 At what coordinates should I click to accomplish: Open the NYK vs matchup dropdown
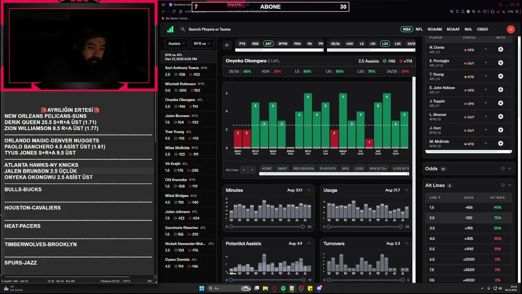pyautogui.click(x=202, y=43)
